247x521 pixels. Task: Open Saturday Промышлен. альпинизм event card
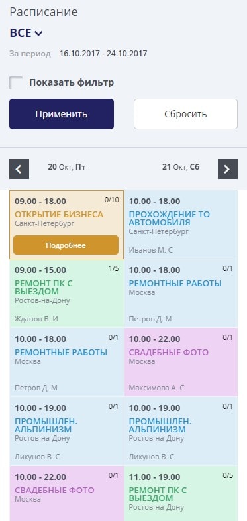181,432
